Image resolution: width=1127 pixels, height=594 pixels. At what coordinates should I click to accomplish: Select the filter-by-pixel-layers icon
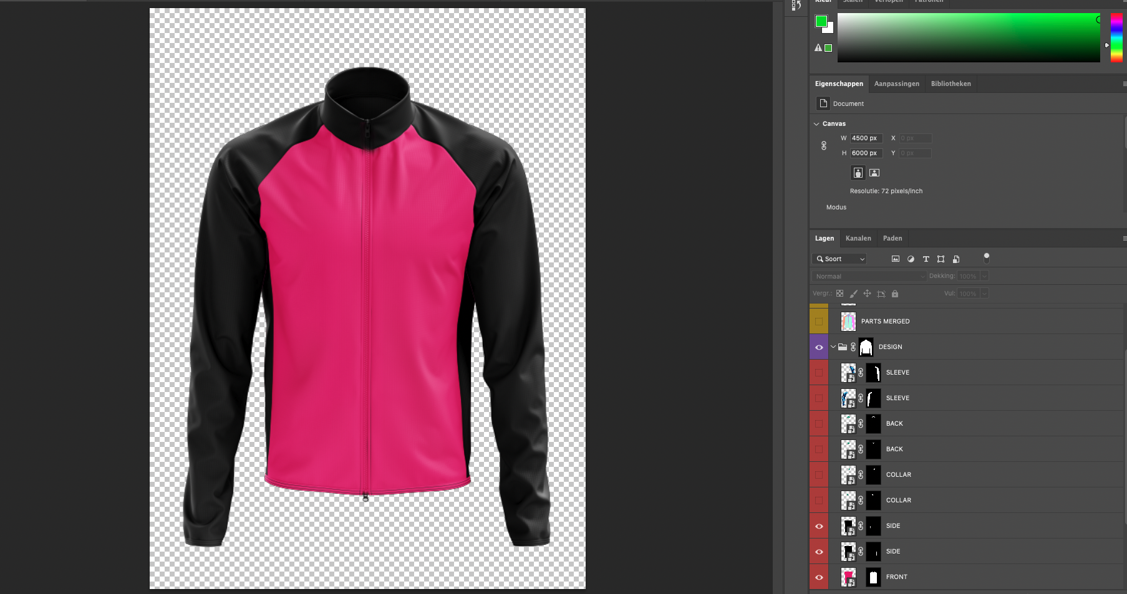click(x=896, y=259)
